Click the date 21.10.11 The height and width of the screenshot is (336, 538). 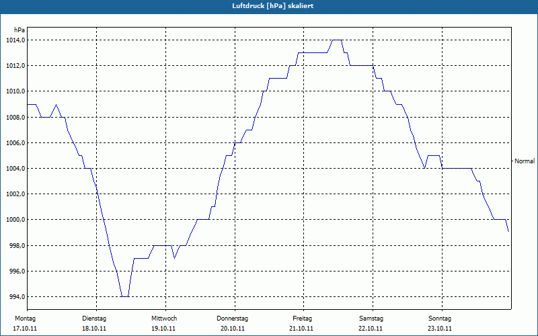(x=301, y=329)
